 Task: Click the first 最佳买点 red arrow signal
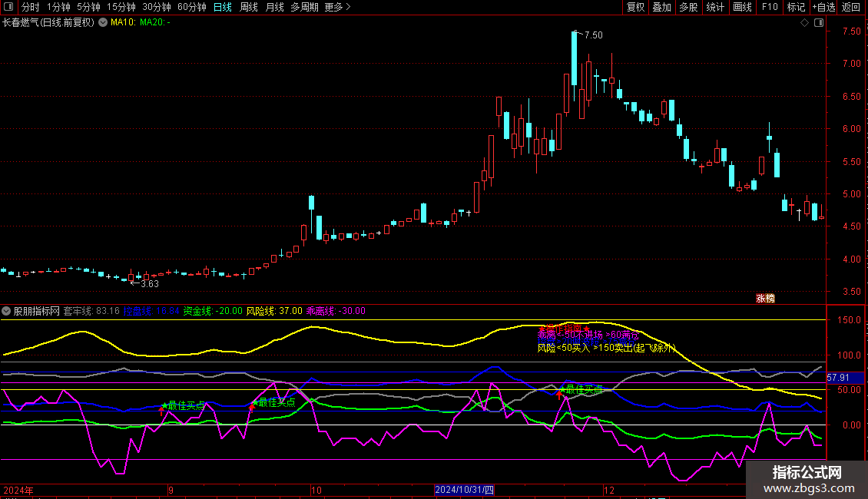[x=161, y=411]
